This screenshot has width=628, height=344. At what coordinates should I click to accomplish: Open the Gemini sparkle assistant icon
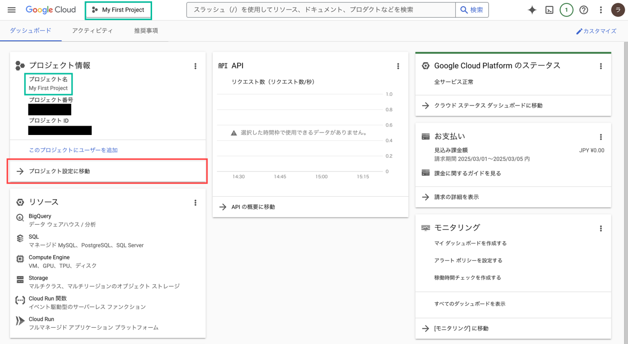point(532,10)
